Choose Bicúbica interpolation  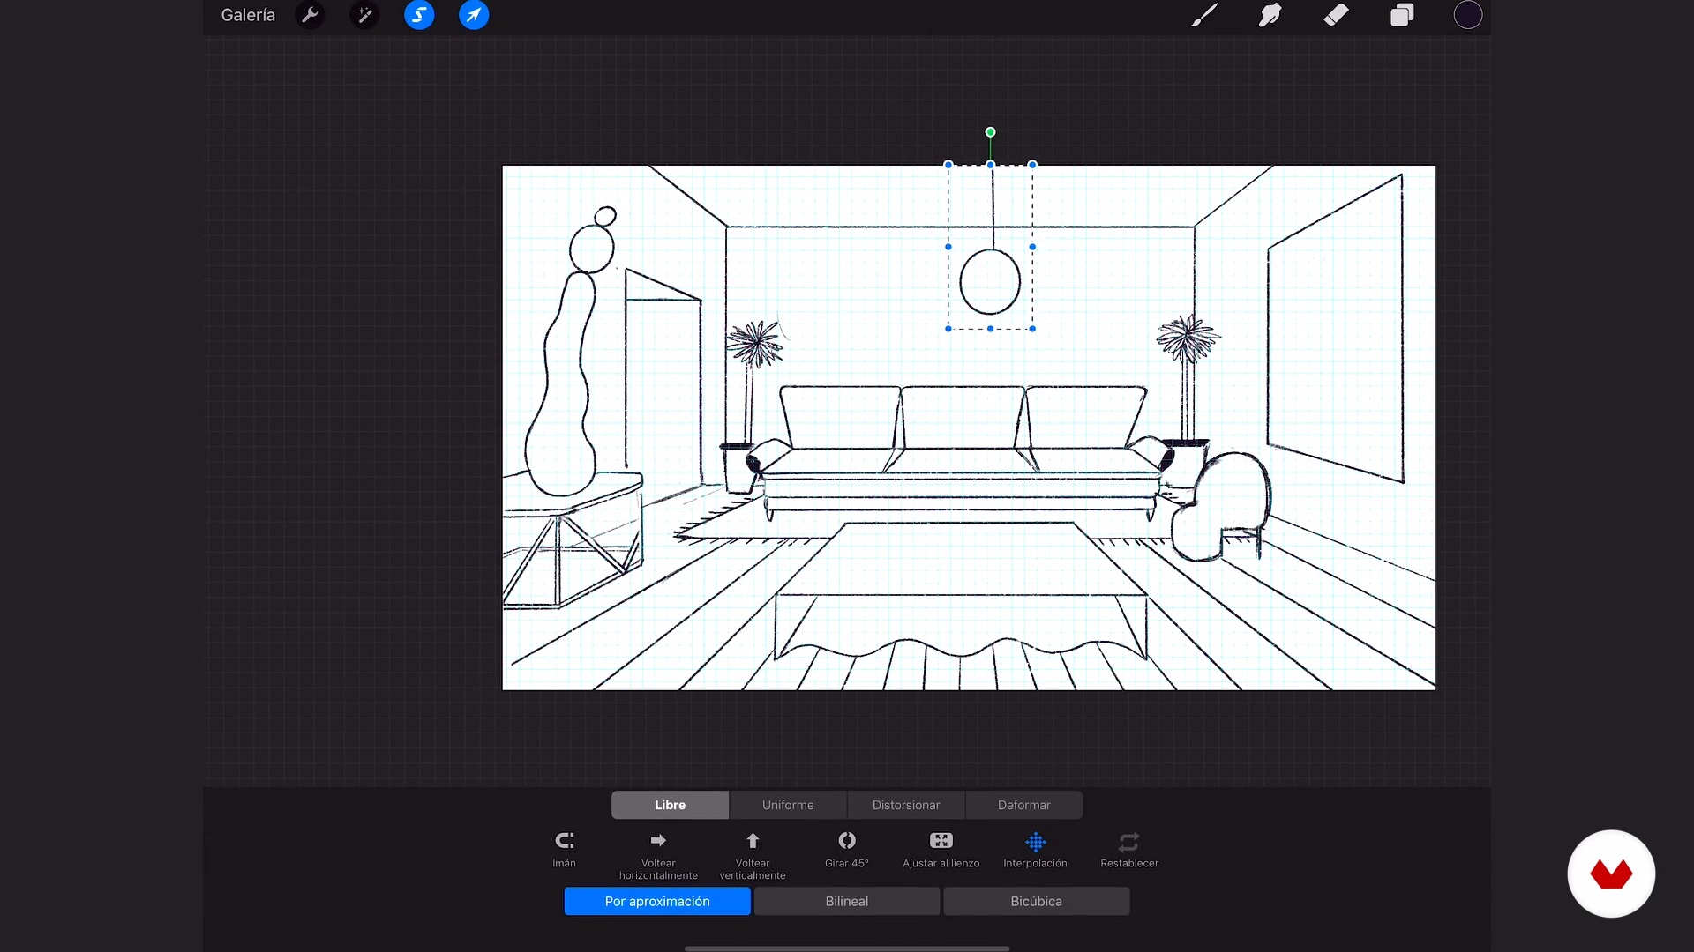1037,901
